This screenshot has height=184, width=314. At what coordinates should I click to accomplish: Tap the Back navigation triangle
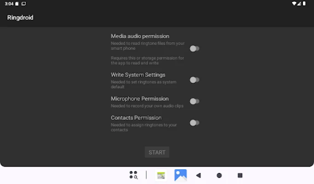tap(199, 175)
